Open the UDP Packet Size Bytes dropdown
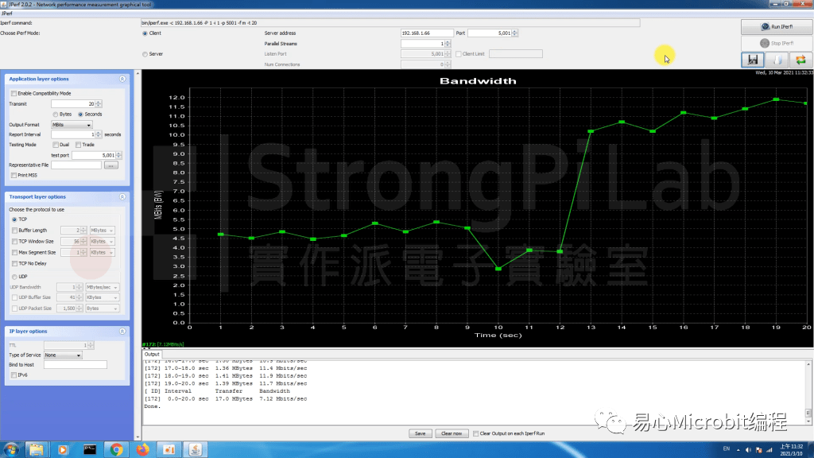The width and height of the screenshot is (814, 458). point(103,309)
